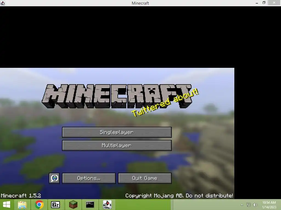
Task: Open the network status tray icon
Action: pyautogui.click(x=248, y=205)
